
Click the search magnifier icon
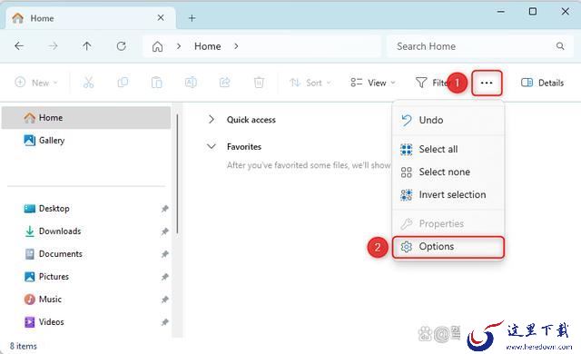click(x=560, y=46)
